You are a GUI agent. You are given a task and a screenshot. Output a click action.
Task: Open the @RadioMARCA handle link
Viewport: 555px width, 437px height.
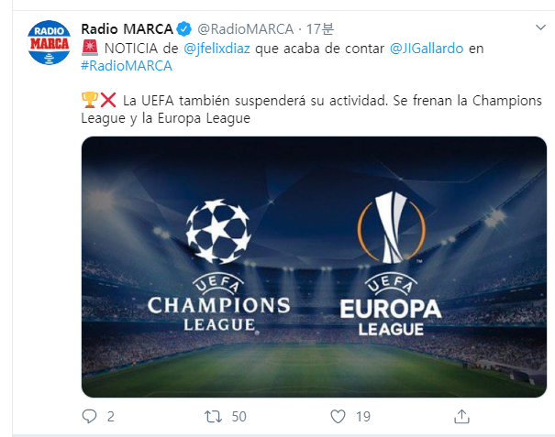[240, 27]
